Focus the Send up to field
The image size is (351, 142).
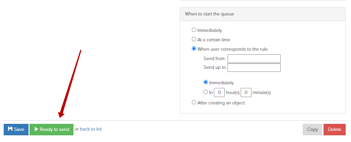click(254, 67)
